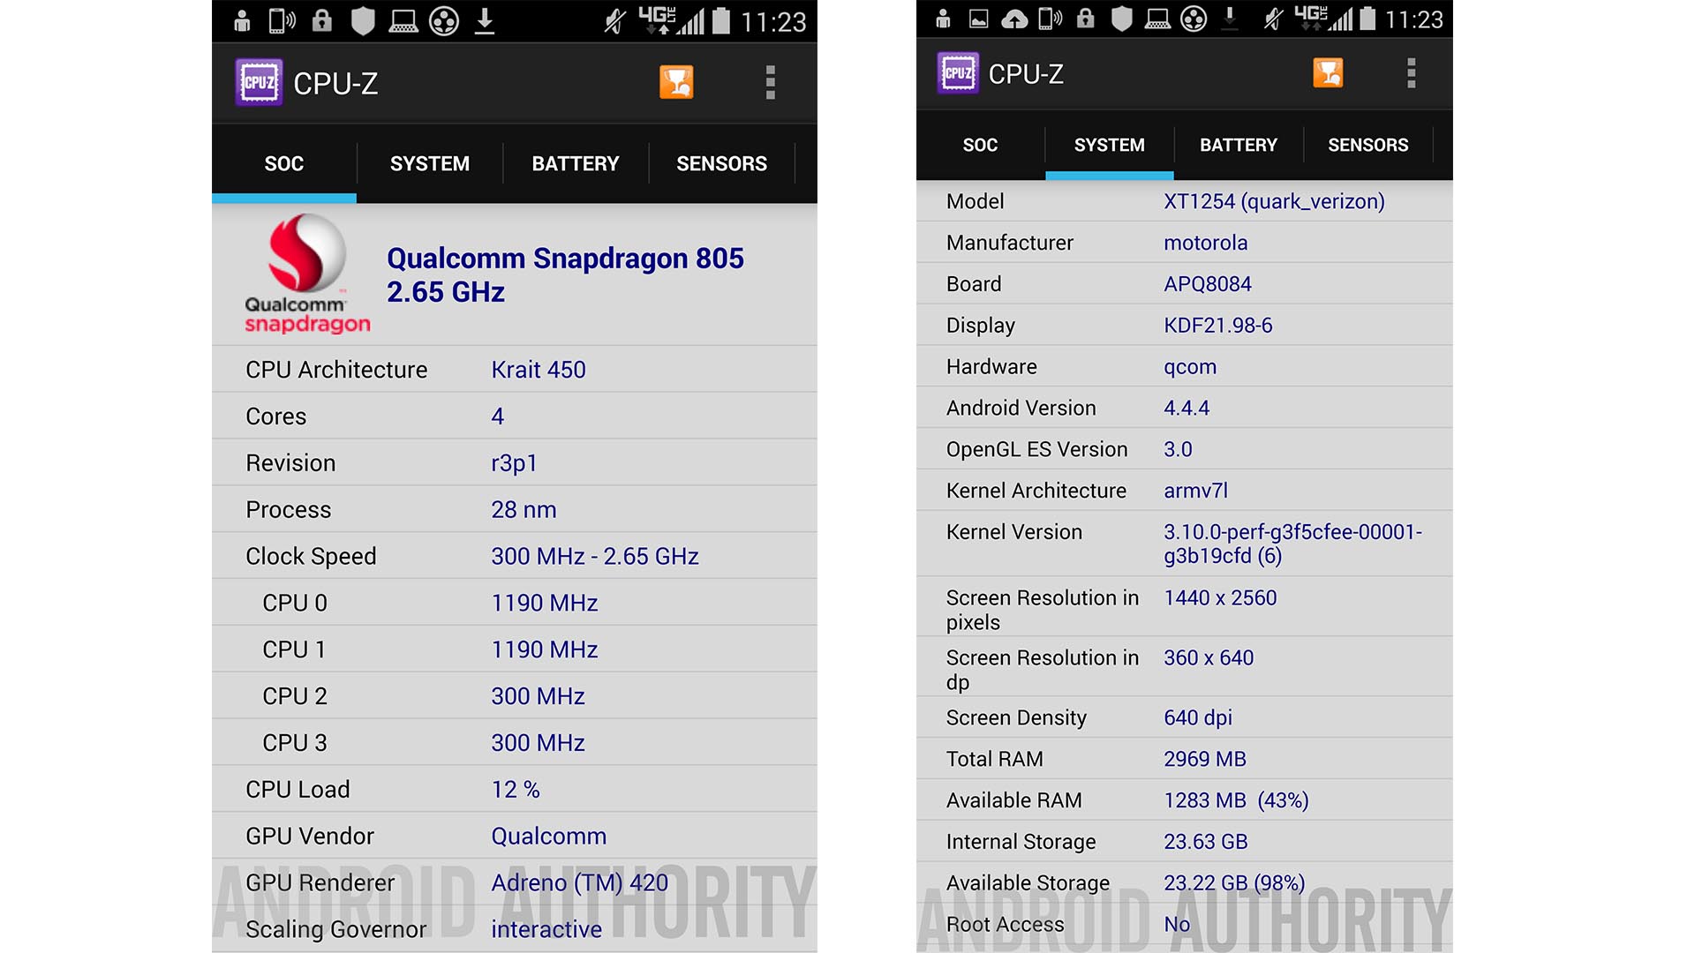
Task: Tap the Kernel Version row value
Action: click(1292, 544)
